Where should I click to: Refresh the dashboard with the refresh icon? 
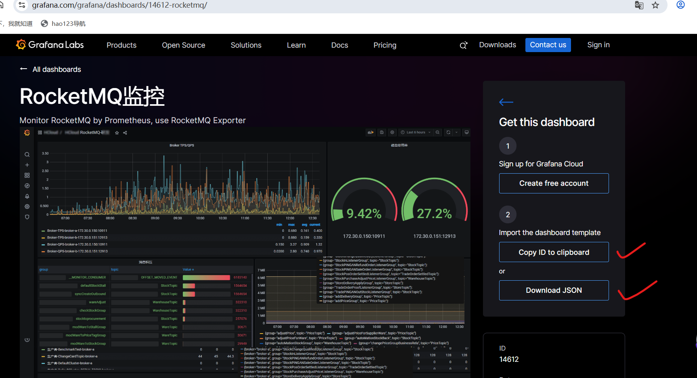coord(448,132)
